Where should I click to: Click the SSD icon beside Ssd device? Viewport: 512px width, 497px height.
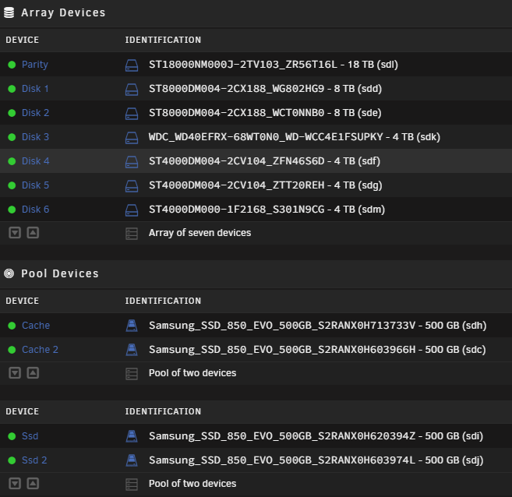click(132, 436)
